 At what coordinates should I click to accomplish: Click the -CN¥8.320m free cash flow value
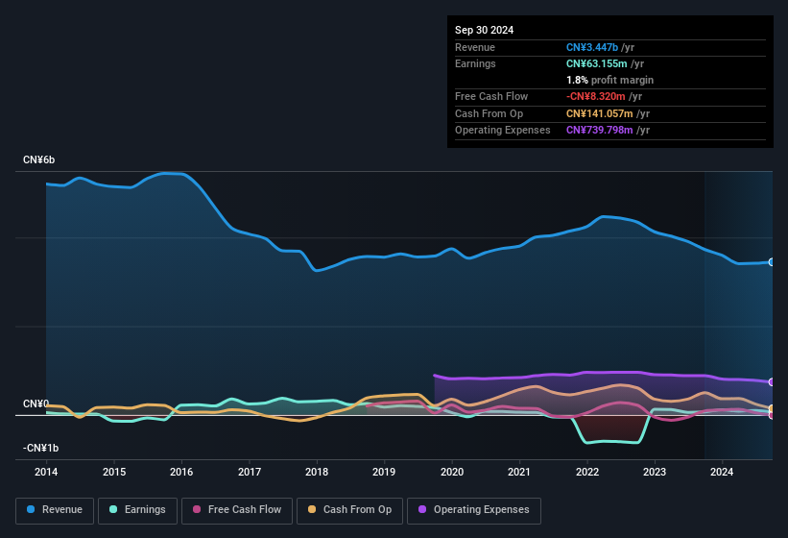(x=595, y=96)
